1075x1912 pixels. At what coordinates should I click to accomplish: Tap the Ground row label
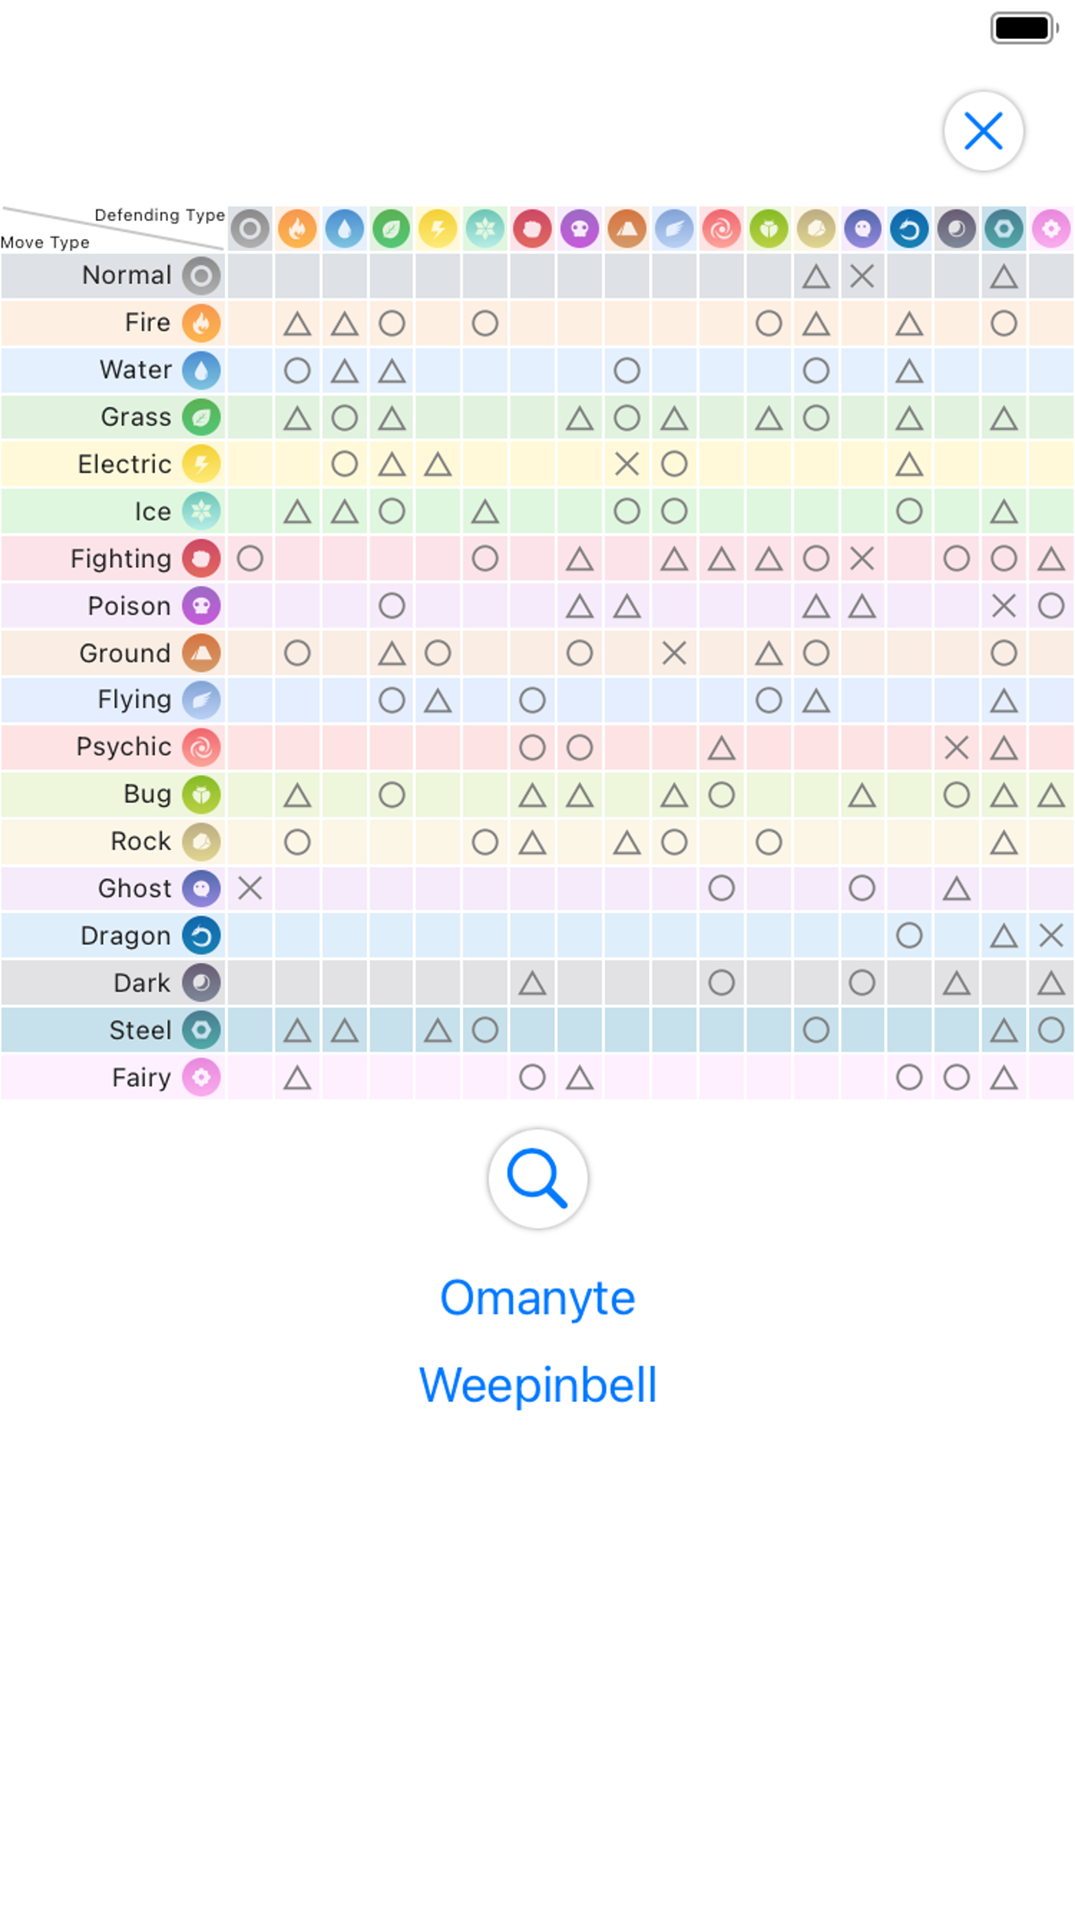point(125,654)
